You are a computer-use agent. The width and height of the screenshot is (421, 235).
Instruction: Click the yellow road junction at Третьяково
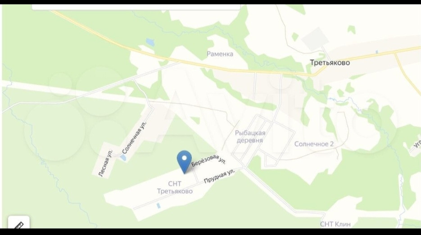click(320, 72)
